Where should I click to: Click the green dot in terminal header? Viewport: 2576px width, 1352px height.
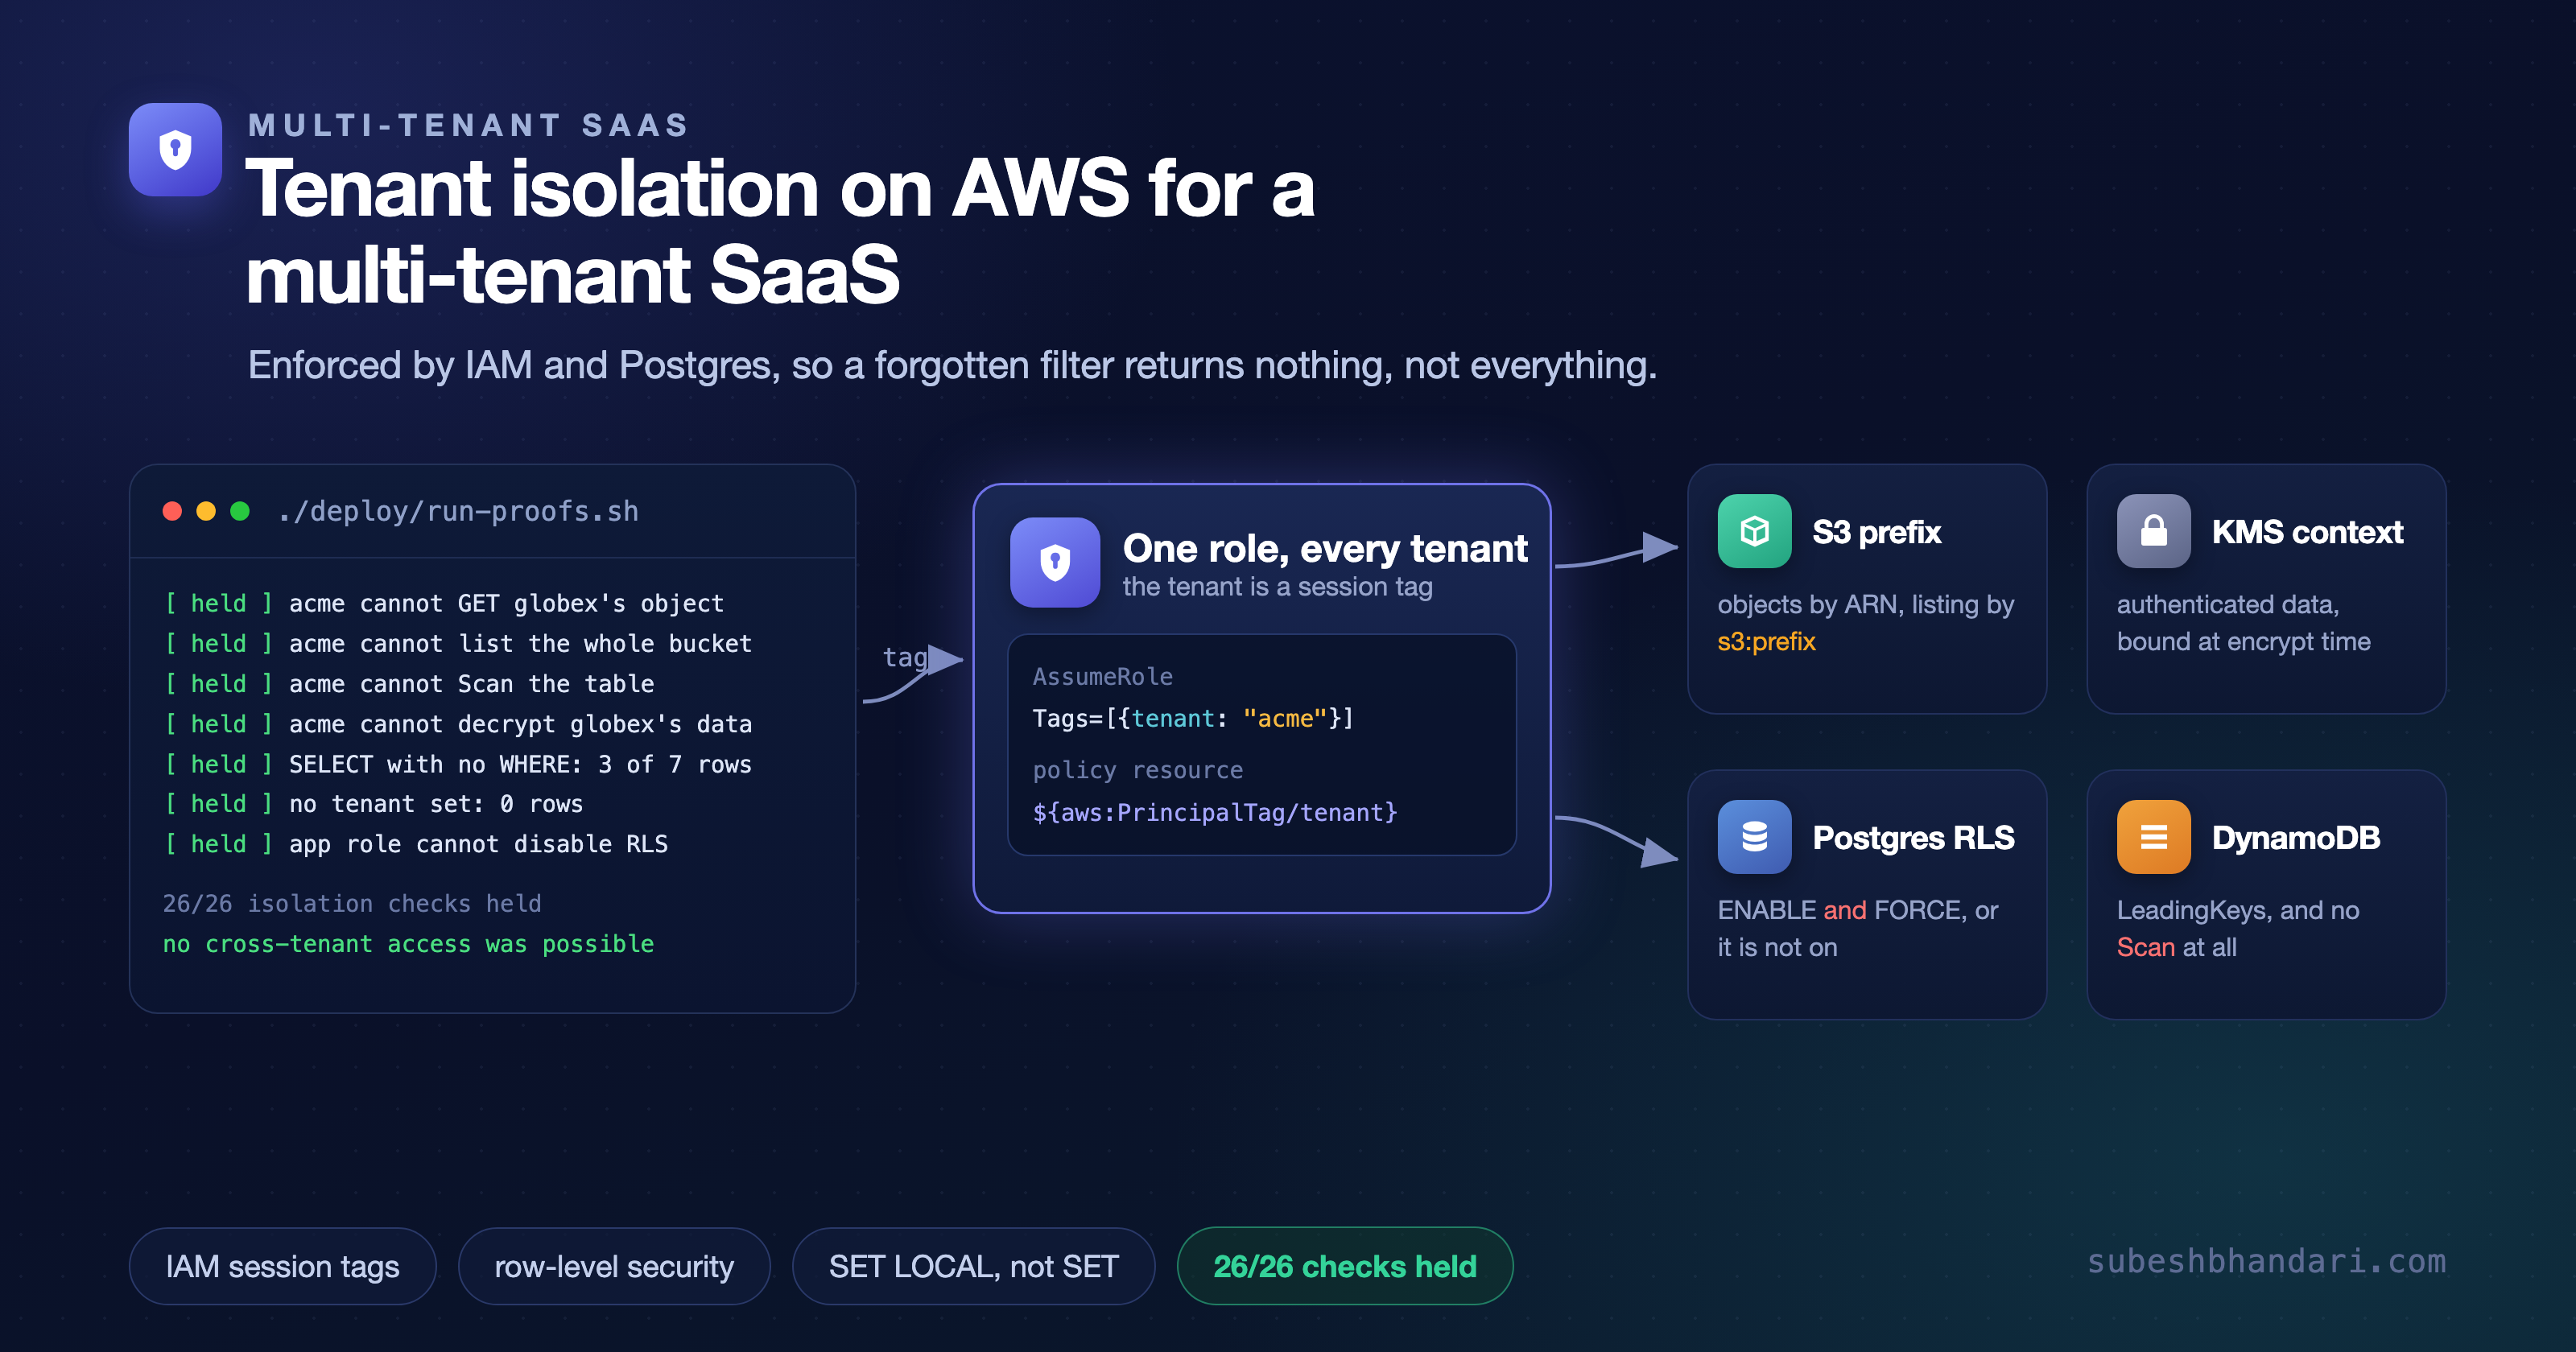coord(240,511)
